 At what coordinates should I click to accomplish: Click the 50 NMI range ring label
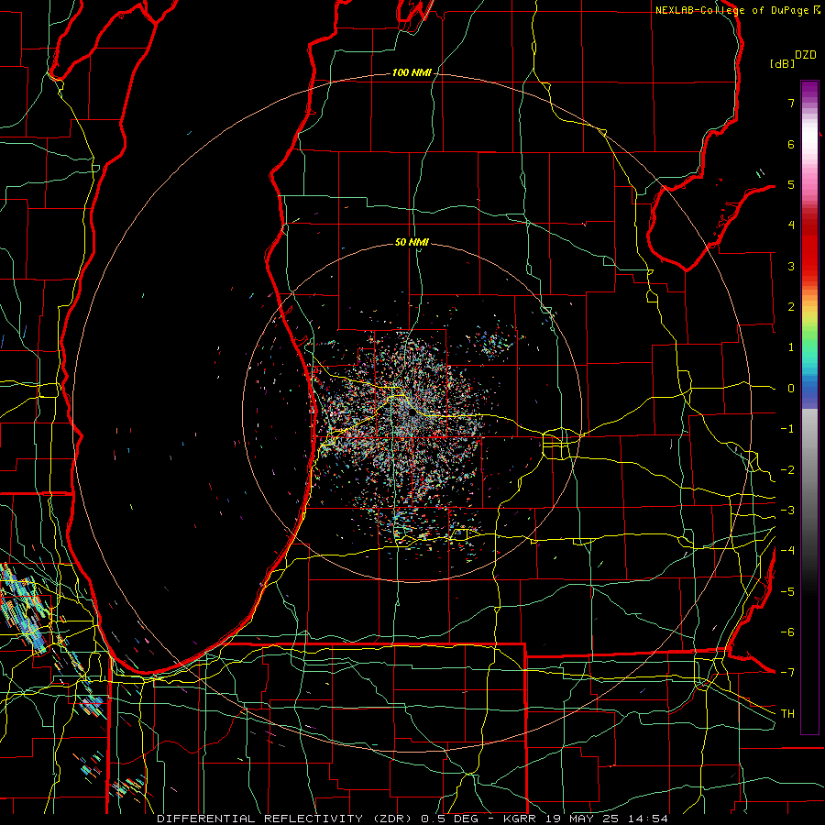click(412, 242)
